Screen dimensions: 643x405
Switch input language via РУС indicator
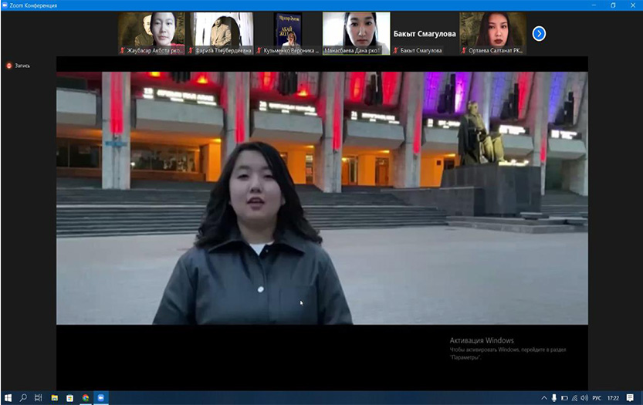click(x=597, y=398)
